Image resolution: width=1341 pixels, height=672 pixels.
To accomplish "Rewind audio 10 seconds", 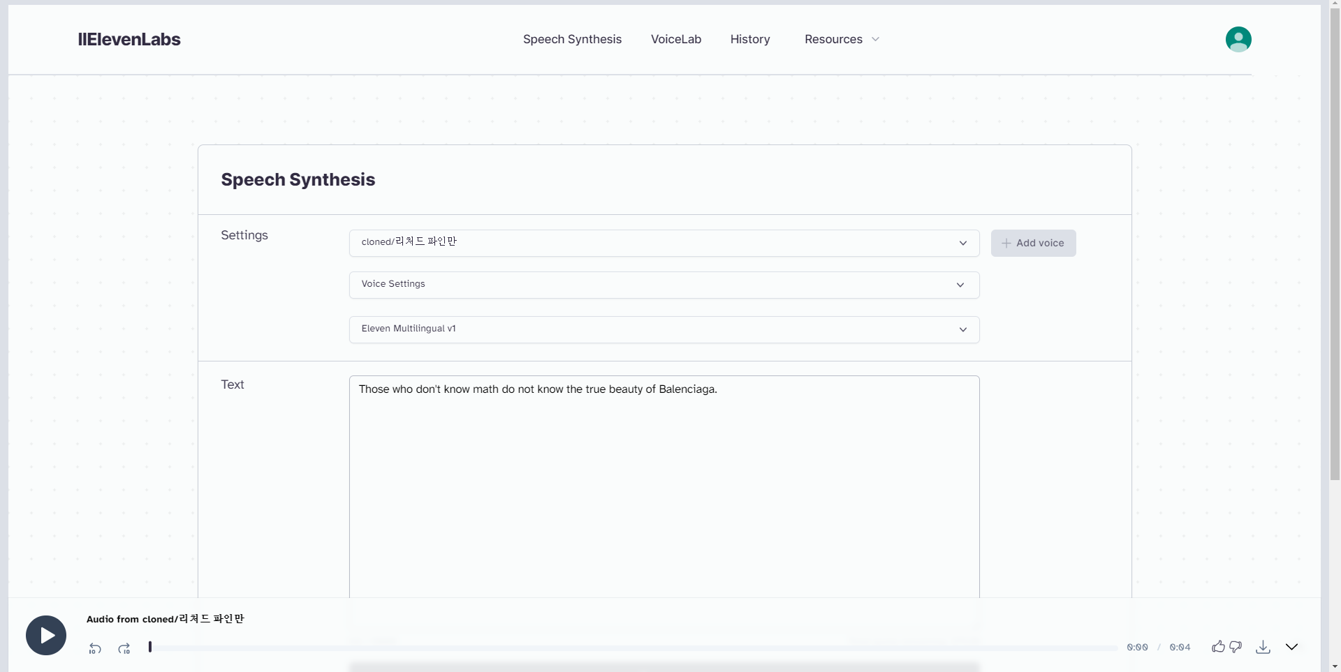I will [x=95, y=649].
